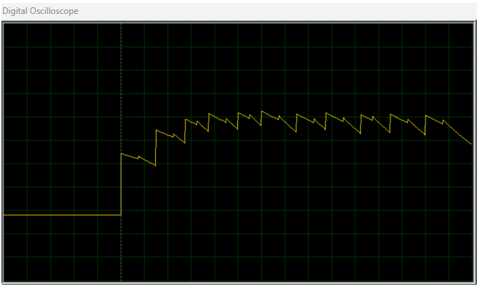Click the tall initial rising edge of trace
Viewport: 479px width, 287px height.
tap(122, 184)
